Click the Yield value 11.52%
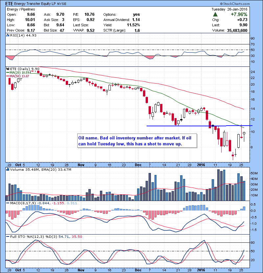Image resolution: width=263 pixels, height=273 pixels. pyautogui.click(x=133, y=25)
